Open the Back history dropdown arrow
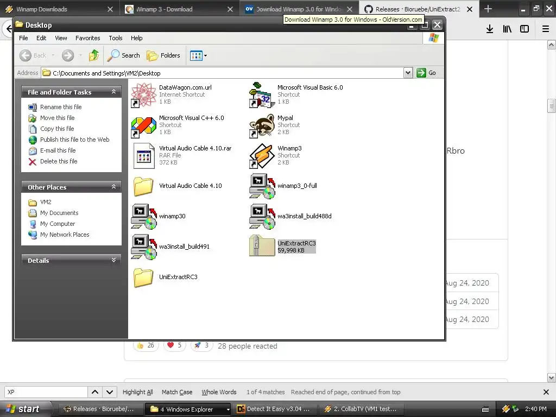The width and height of the screenshot is (556, 417). (53, 55)
